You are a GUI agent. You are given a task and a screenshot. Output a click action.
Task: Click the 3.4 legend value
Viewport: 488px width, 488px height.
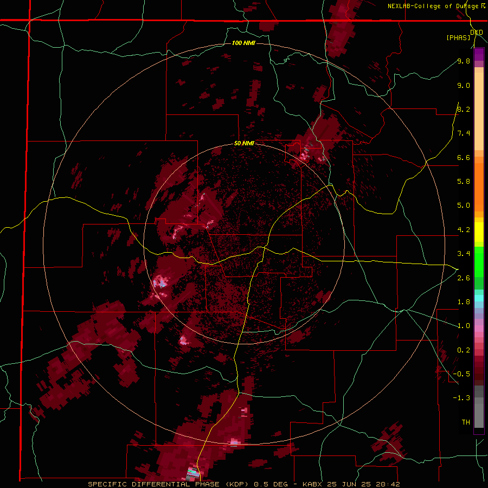tap(464, 254)
